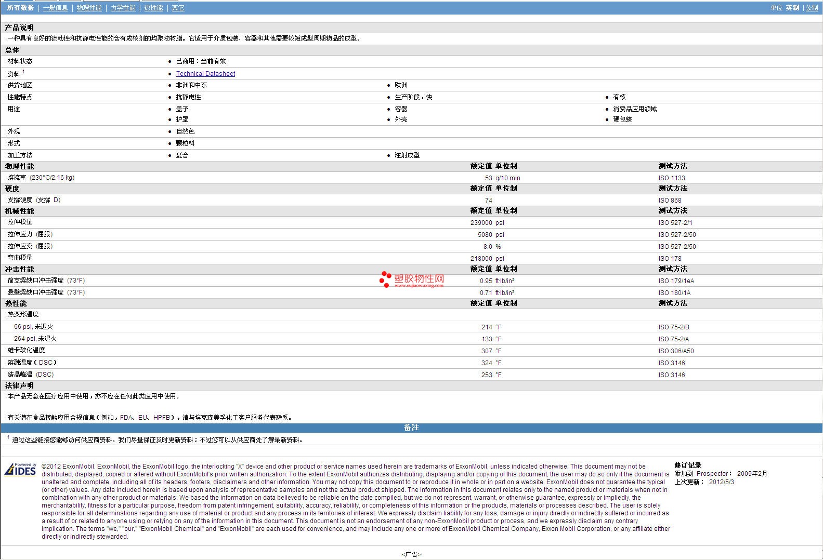This screenshot has width=823, height=560.
Task: Switch to the 热性能 tab
Action: [x=153, y=8]
